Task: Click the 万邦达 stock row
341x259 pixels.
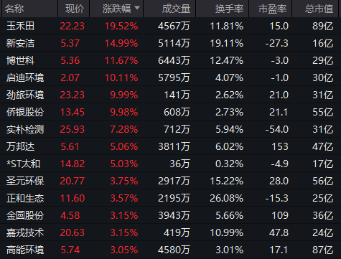Action: coord(170,146)
